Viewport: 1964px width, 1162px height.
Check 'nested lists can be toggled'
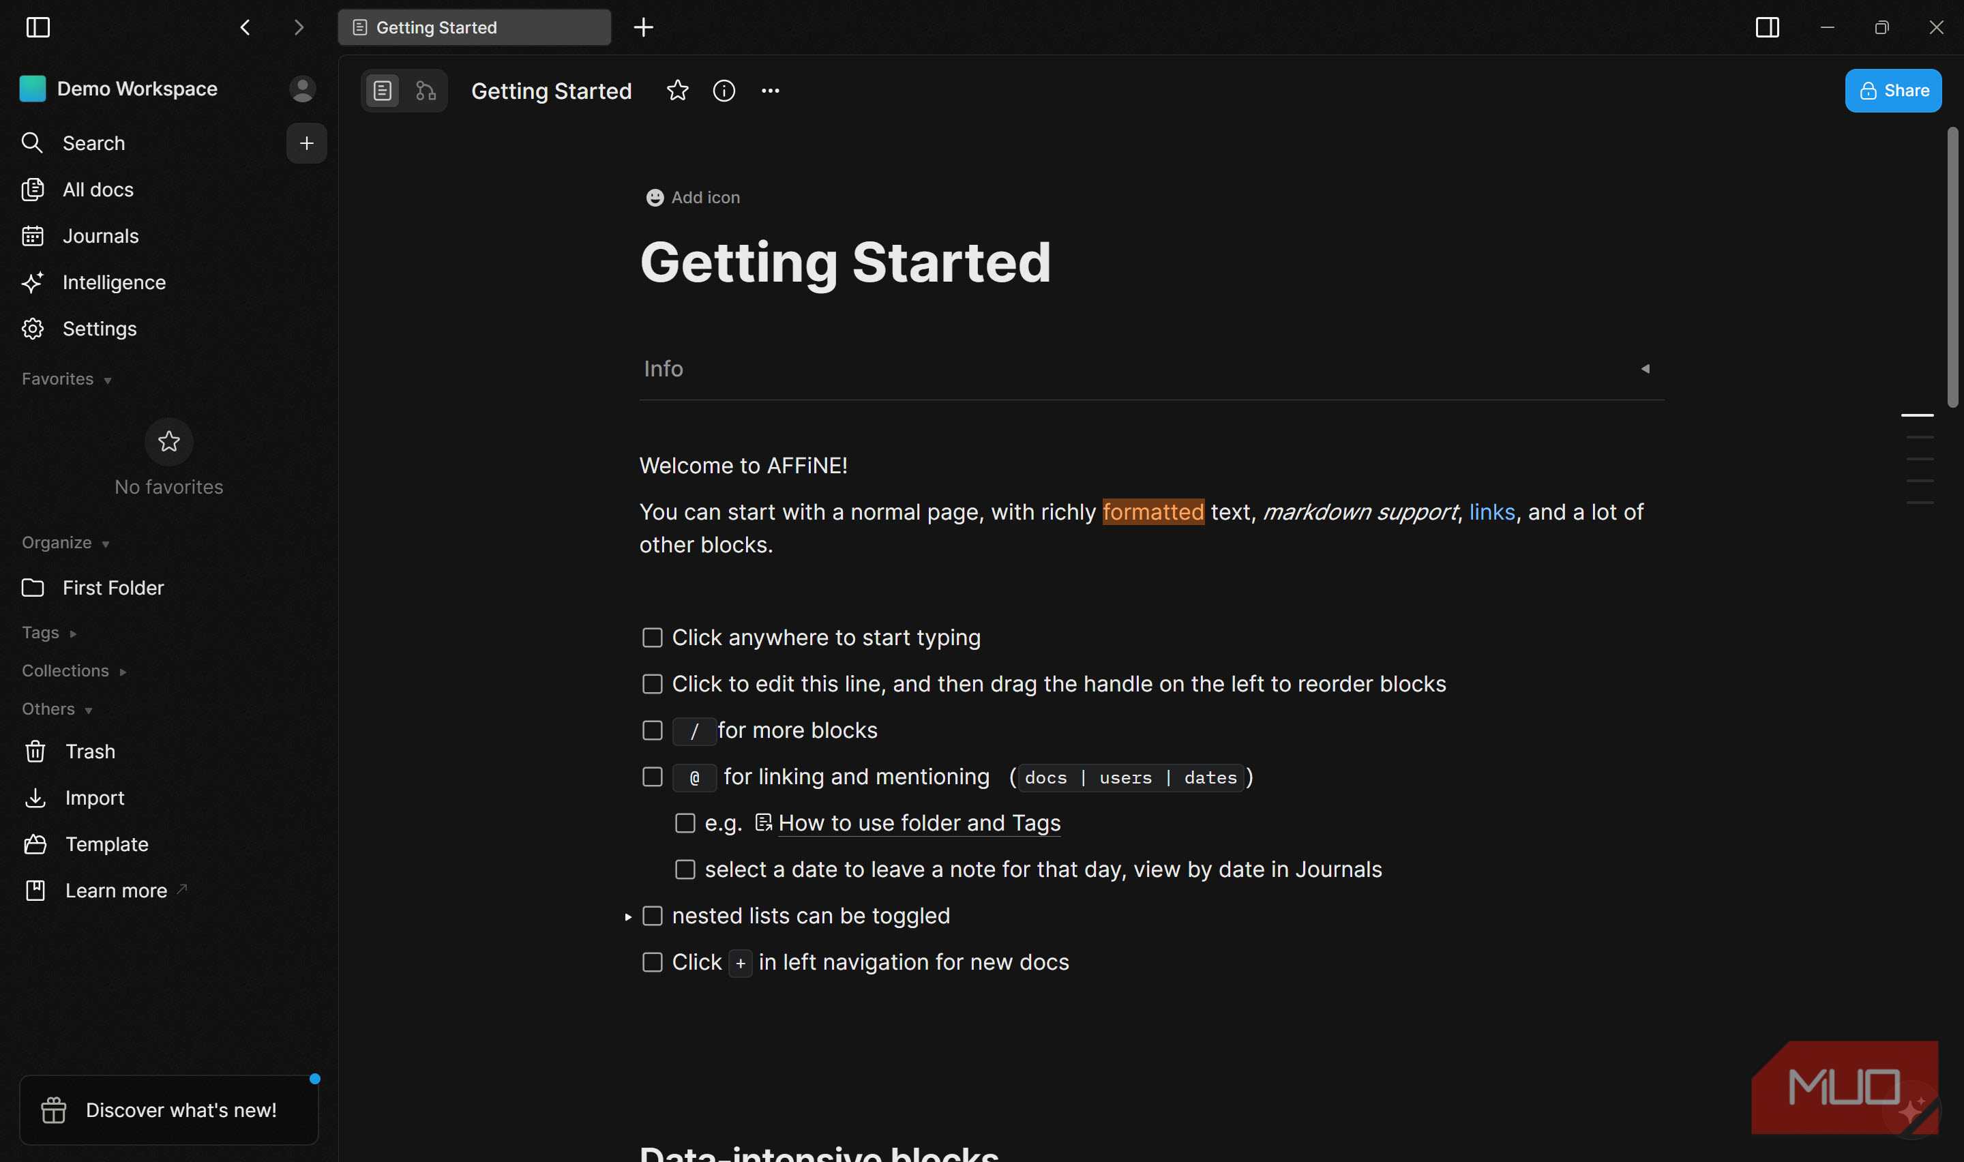[652, 915]
